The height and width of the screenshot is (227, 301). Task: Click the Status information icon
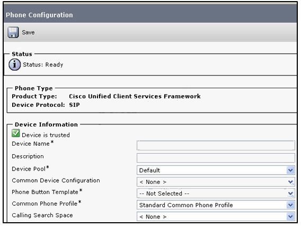click(x=15, y=64)
